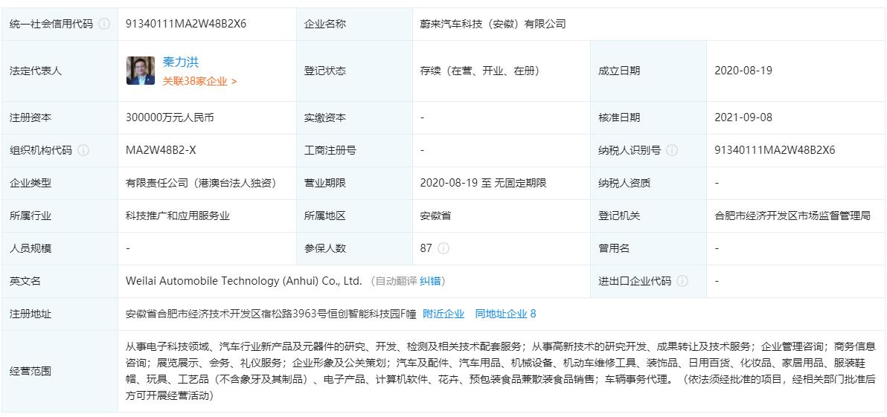Click the 纳税人资质 label cell
Screen dimensions: 887x417
648,183
